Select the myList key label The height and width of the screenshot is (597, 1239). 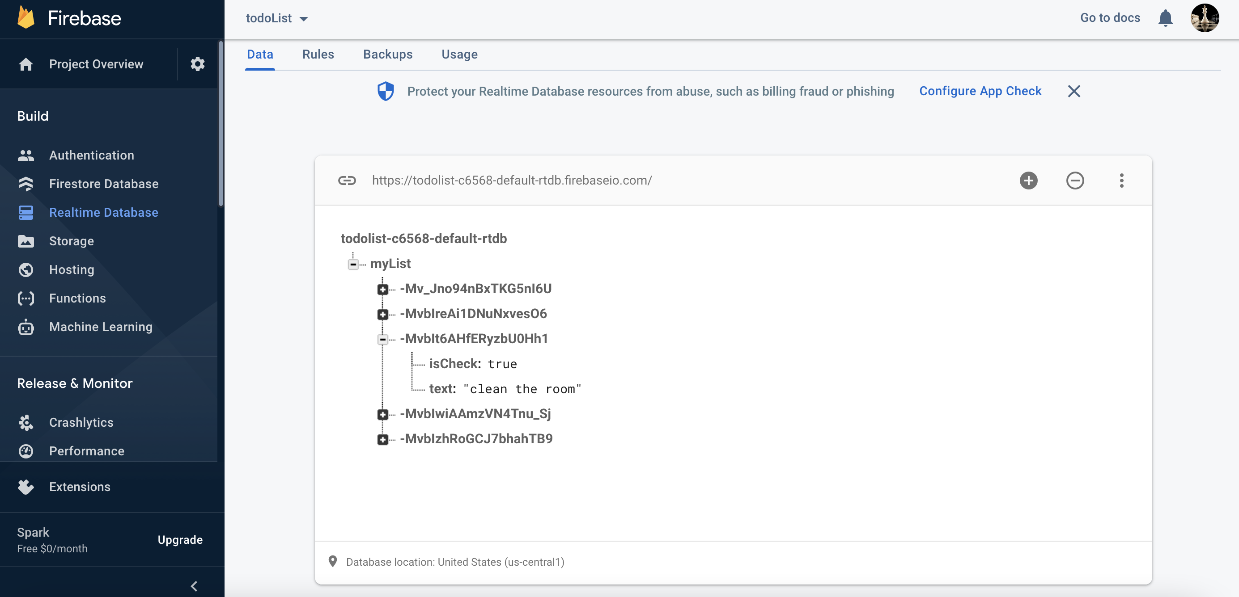pyautogui.click(x=390, y=263)
